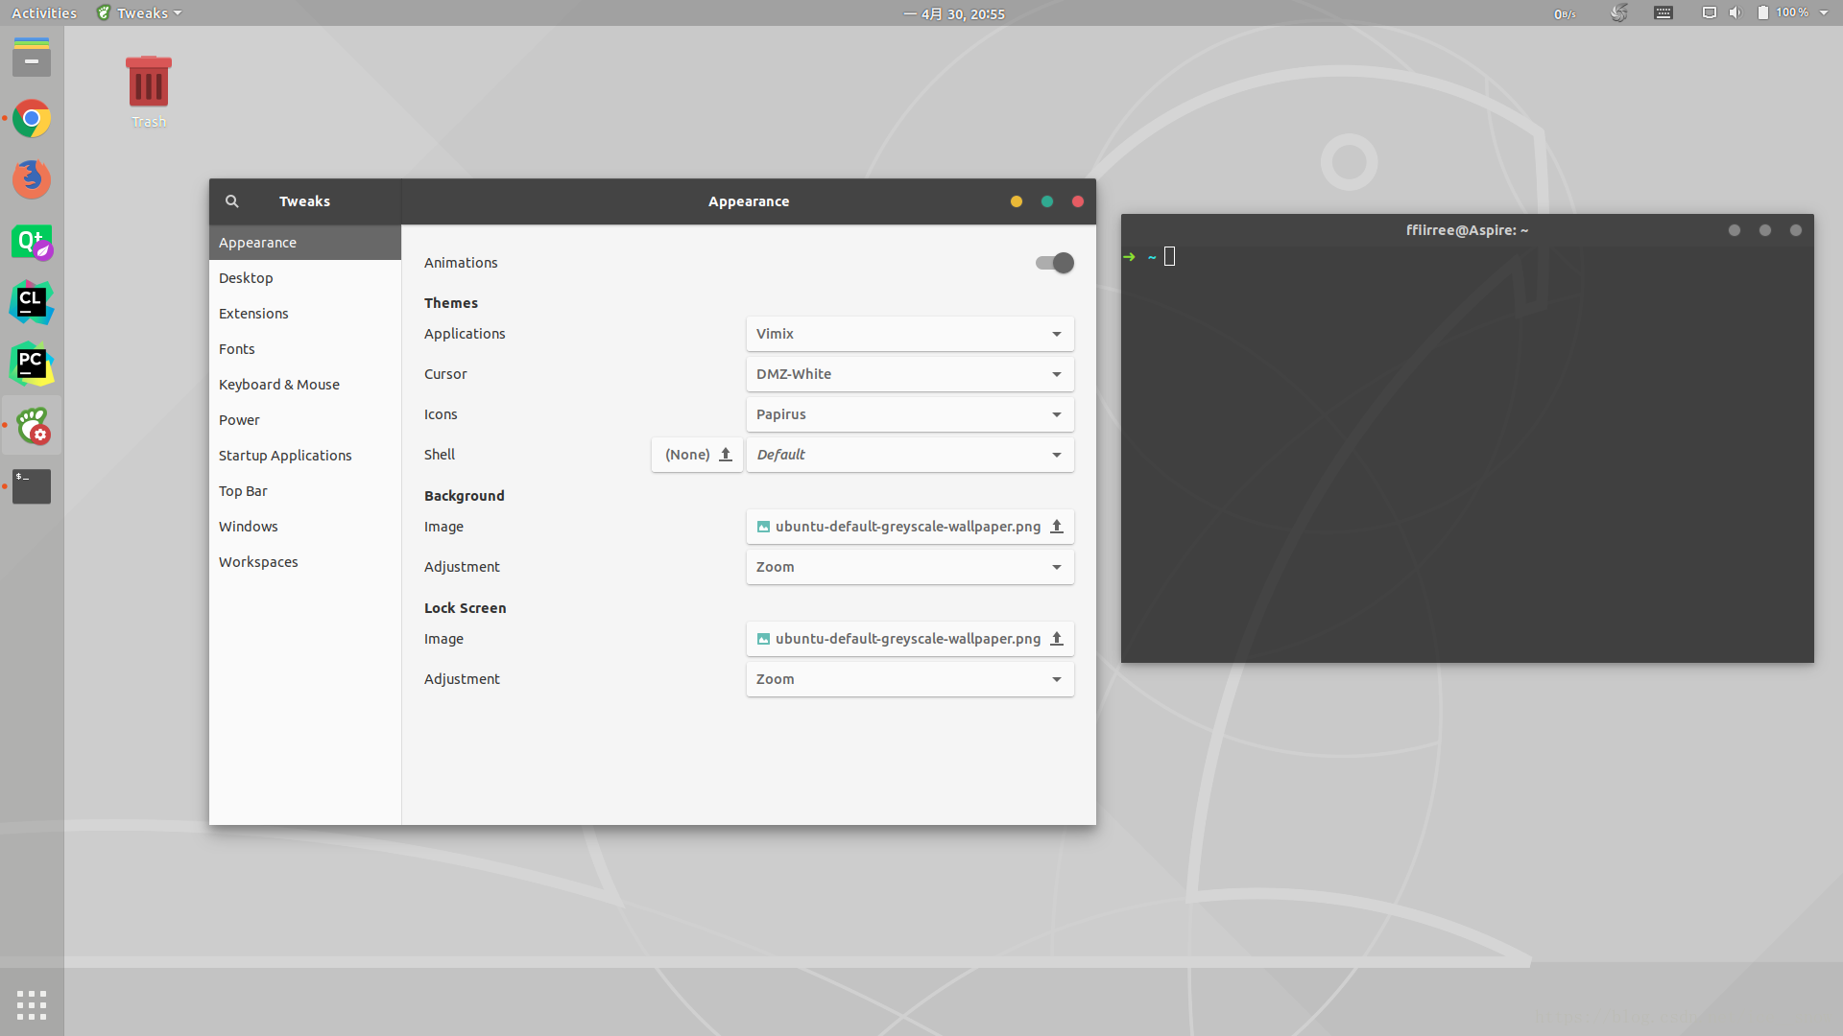Click the Top Bar sidebar item
The height and width of the screenshot is (1036, 1843).
point(242,491)
